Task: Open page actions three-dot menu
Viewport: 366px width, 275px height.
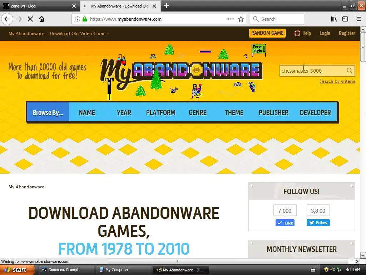Action: (231, 19)
